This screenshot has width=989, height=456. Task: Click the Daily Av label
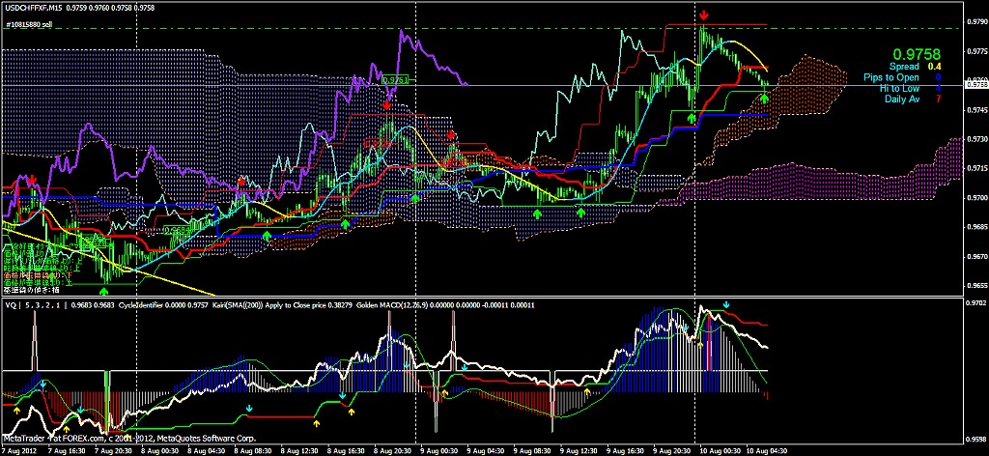coord(900,99)
